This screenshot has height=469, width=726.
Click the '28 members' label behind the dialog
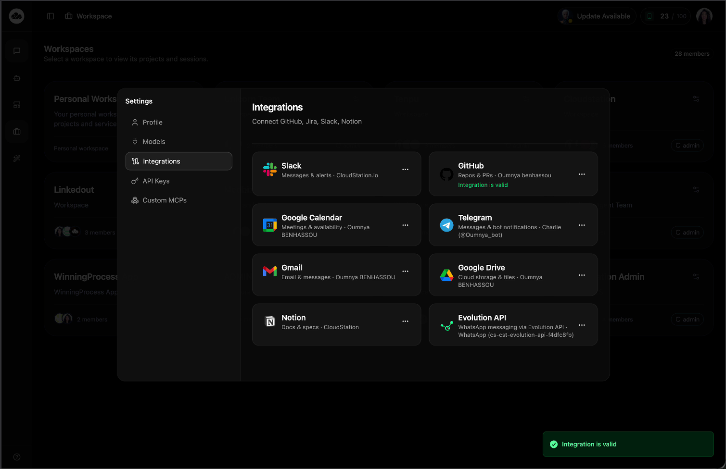tap(692, 54)
